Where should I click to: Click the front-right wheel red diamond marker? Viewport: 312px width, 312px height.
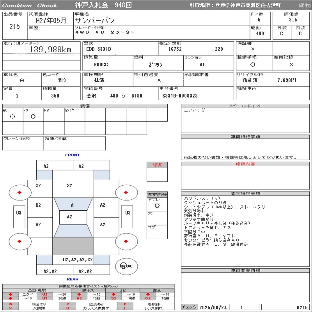[126, 192]
